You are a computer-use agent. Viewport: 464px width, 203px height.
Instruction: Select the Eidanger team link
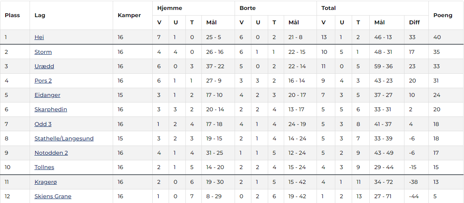point(47,95)
